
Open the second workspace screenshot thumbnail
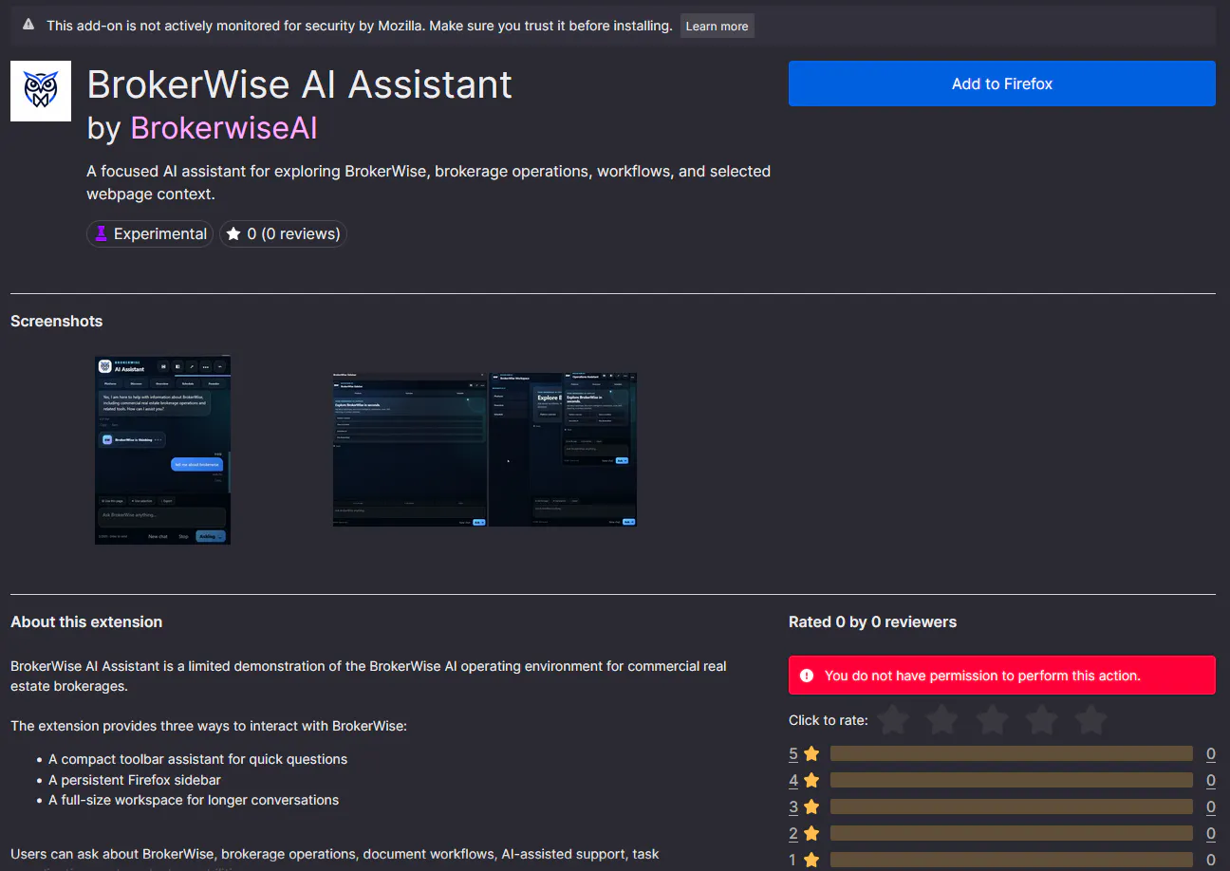coord(484,449)
